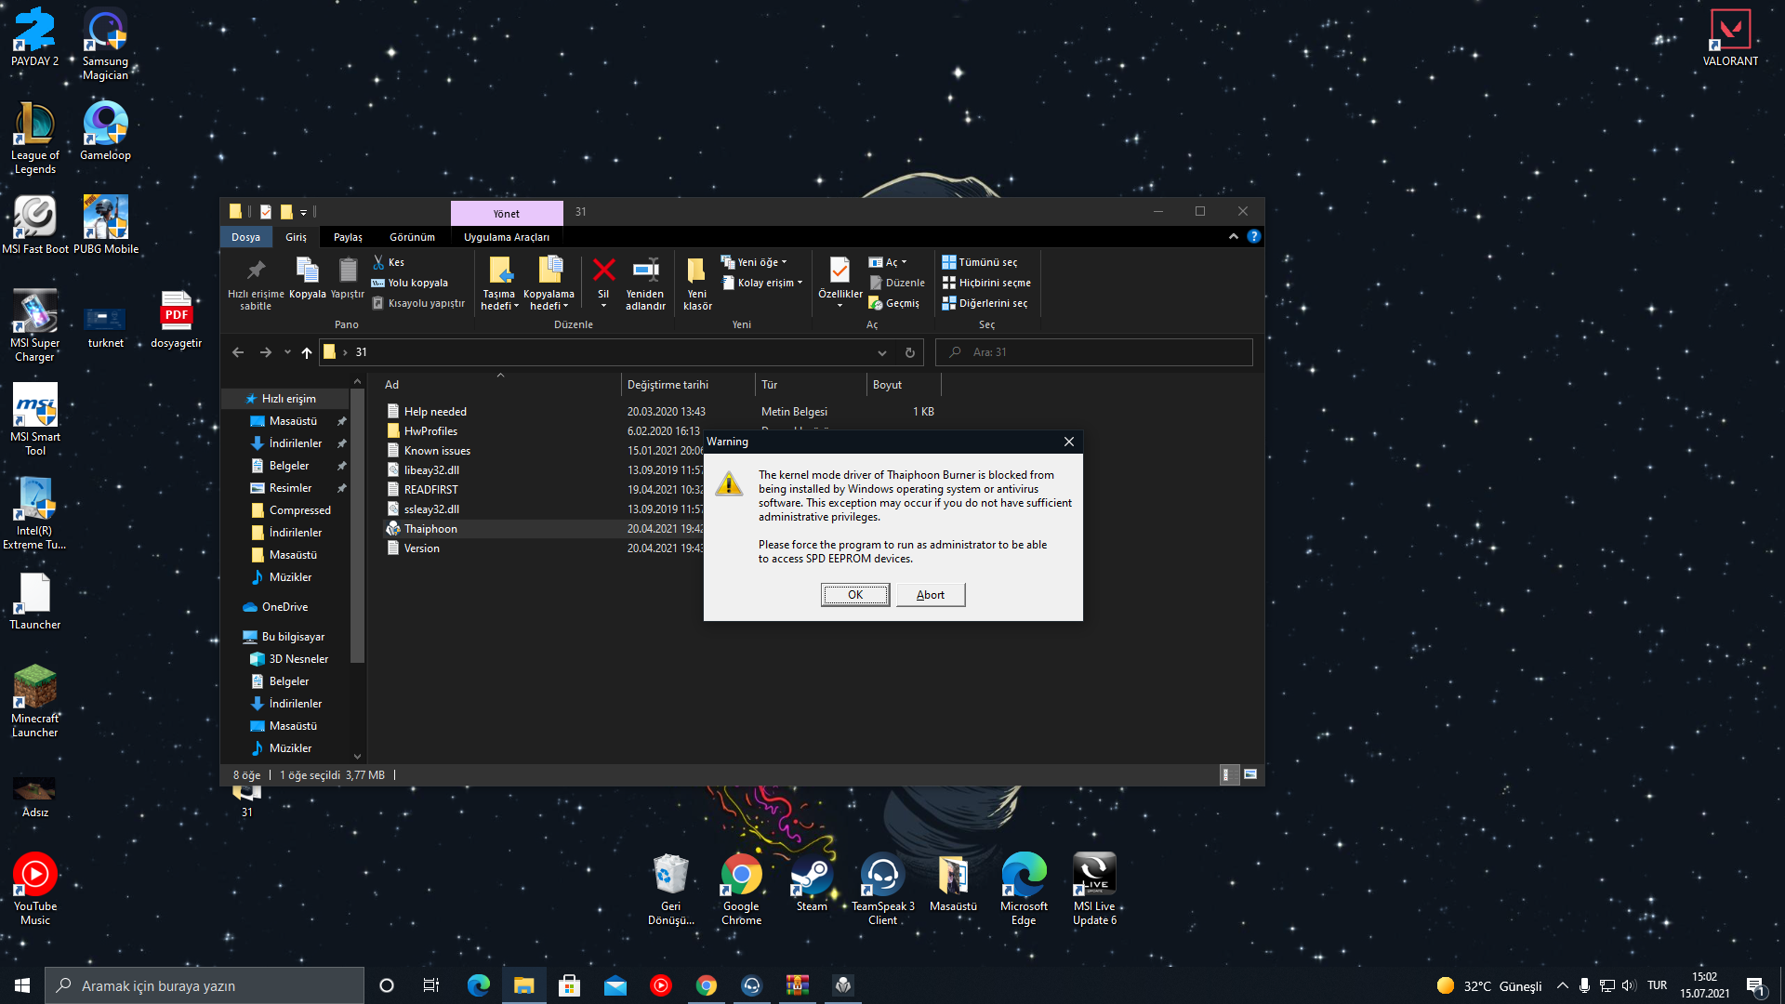1785x1004 pixels.
Task: Click Tümünü seç select all
Action: point(980,262)
